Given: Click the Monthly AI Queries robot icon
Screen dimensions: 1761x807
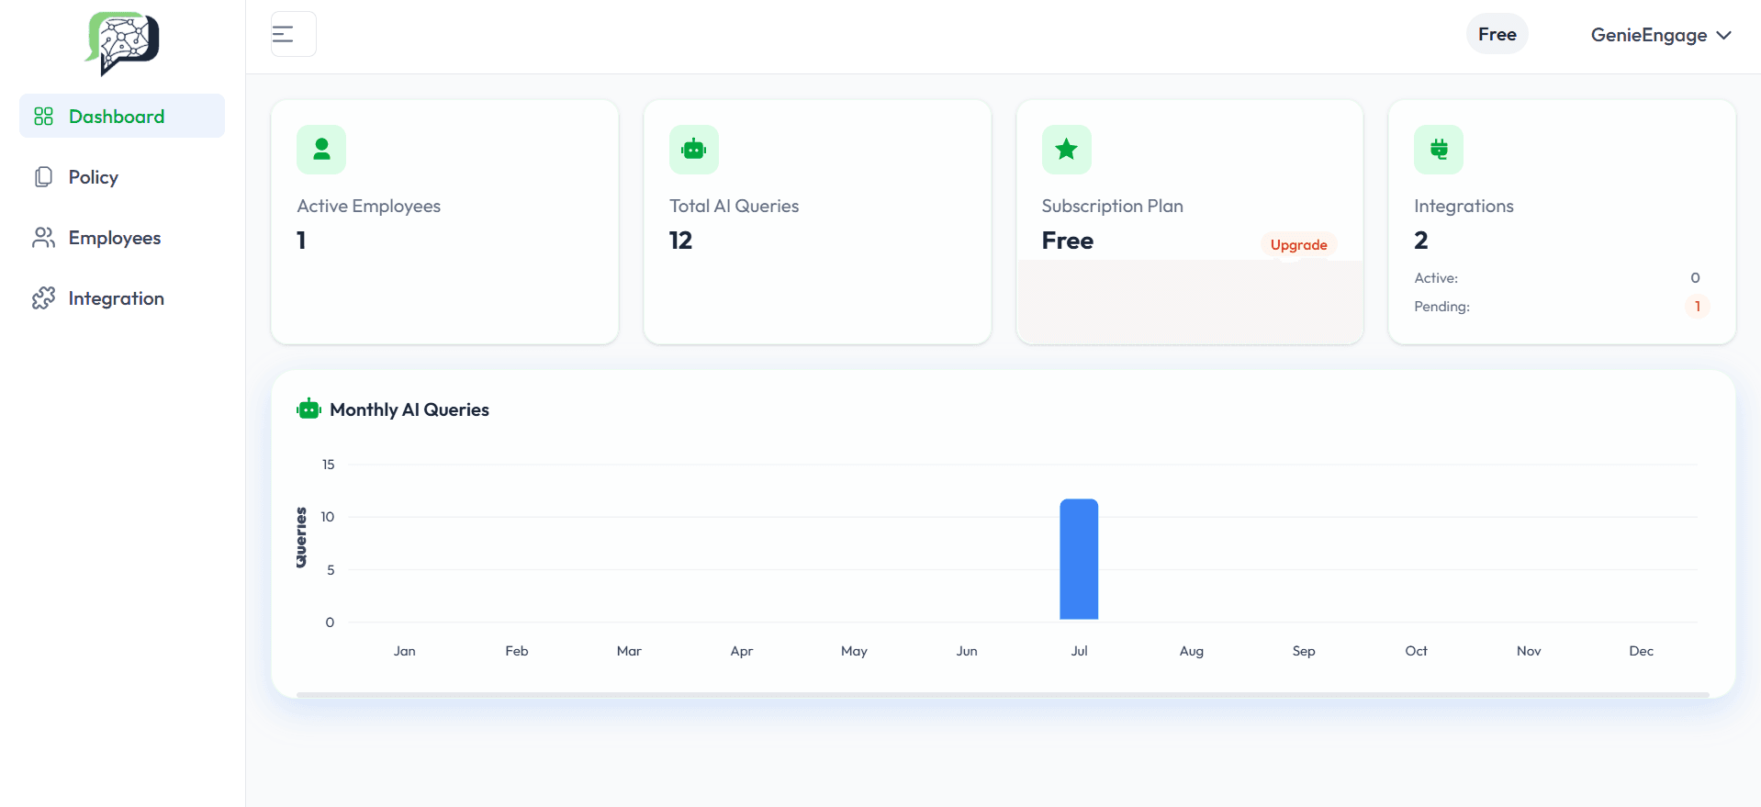Looking at the screenshot, I should pos(308,409).
